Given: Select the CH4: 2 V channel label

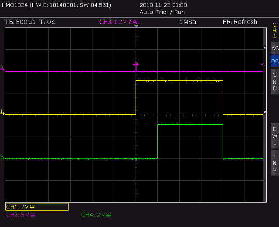Looking at the screenshot, I should [96, 215].
